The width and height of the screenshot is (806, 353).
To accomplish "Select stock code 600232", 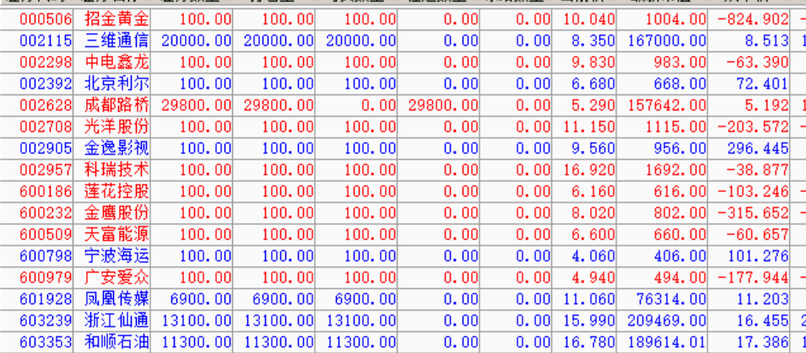I will 46,213.
